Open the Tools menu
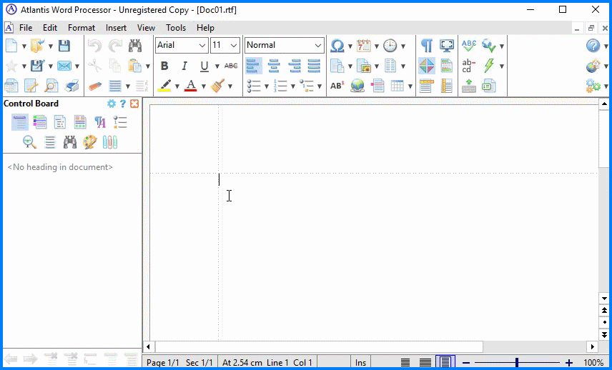 (176, 28)
